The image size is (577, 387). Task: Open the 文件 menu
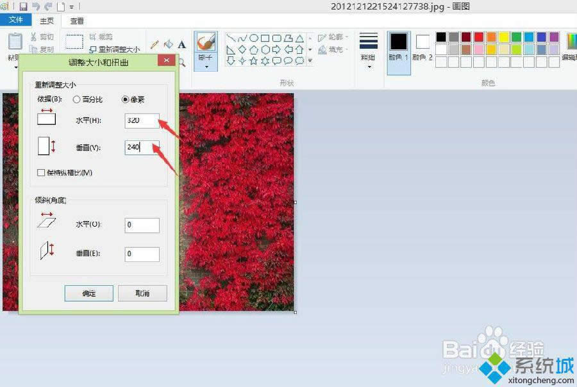pyautogui.click(x=17, y=20)
